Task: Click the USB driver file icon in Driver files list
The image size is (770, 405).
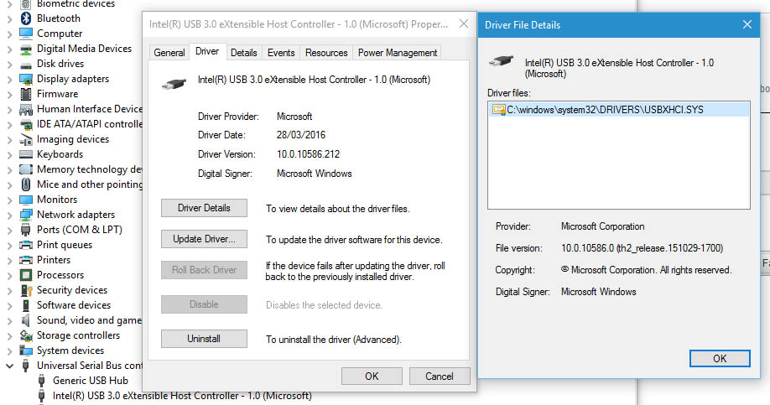Action: (499, 110)
